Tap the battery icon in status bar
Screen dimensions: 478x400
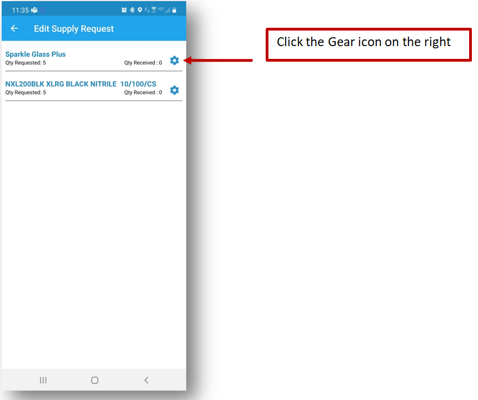click(174, 10)
